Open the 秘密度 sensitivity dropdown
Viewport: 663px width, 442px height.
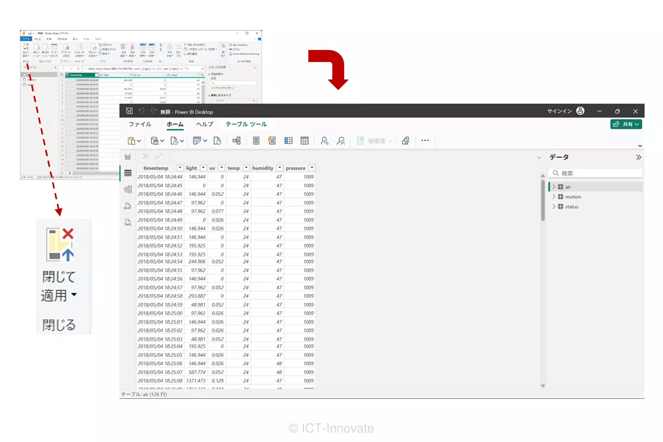pyautogui.click(x=375, y=140)
